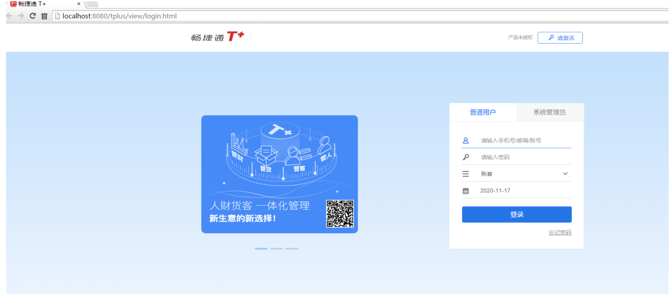
Task: Click the trash can toolbar icon
Action: (44, 16)
